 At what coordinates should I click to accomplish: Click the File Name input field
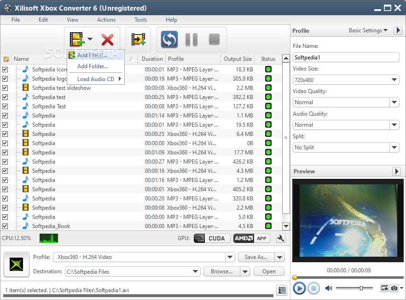click(346, 57)
